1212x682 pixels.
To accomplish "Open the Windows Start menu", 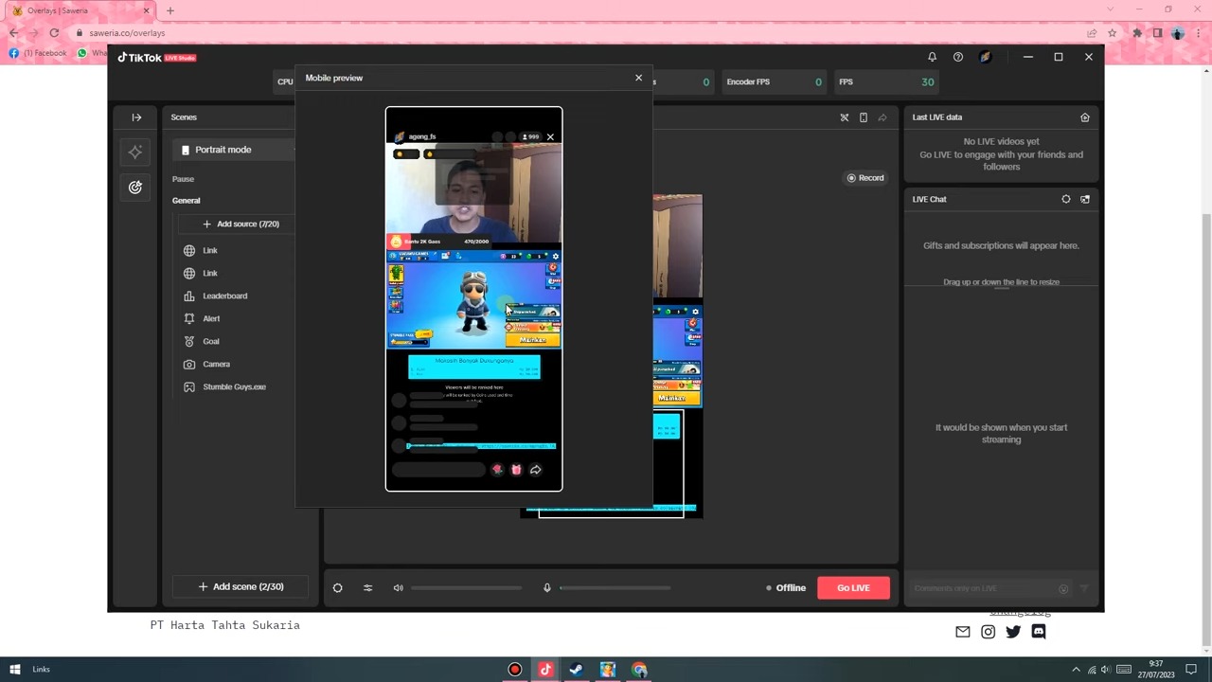I will [x=14, y=669].
